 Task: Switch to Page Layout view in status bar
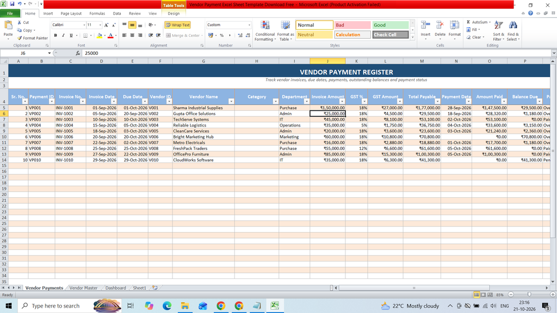(x=483, y=295)
